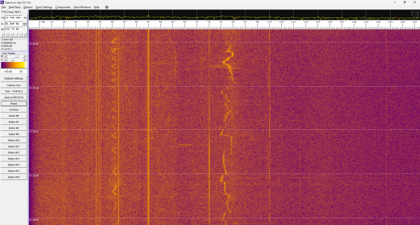Click right arrow of the B brightness slider
420x225 pixels.
[x=25, y=56]
